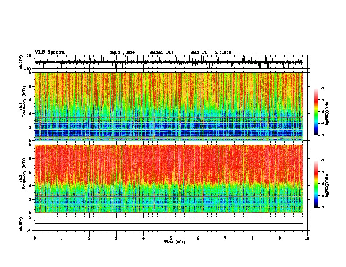Screen dimensions: 346x267
Task: Click the "Time (min)" x-axis label
Action: [175, 242]
